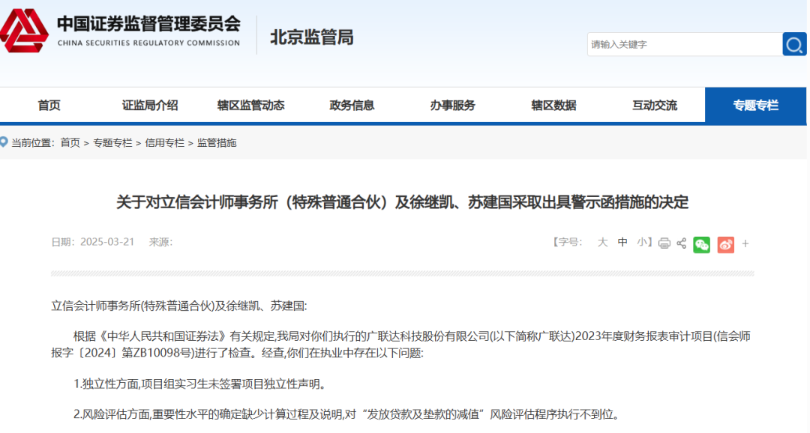The image size is (810, 433).
Task: Open the 辖区监管动态 navigation menu
Action: pos(250,106)
